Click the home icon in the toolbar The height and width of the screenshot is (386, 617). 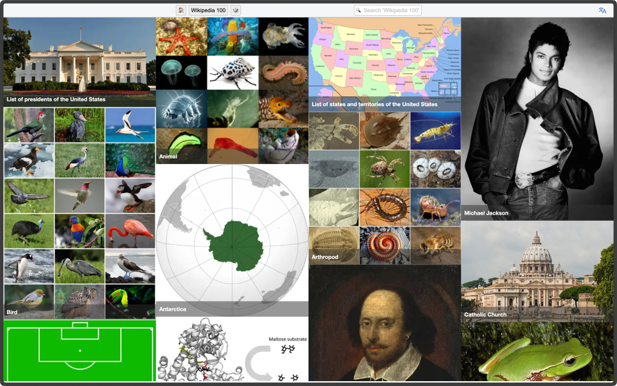point(181,10)
